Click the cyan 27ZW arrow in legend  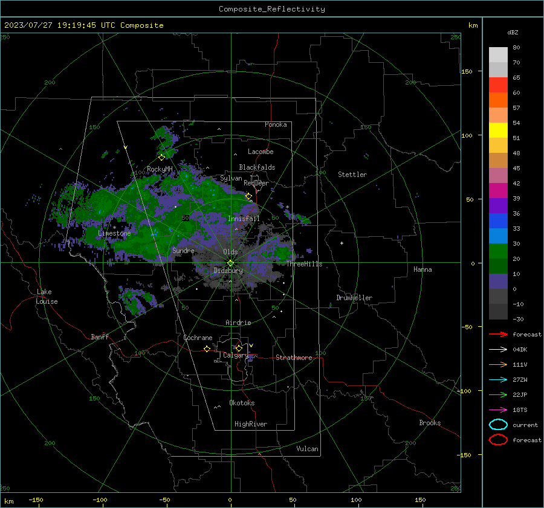click(498, 380)
